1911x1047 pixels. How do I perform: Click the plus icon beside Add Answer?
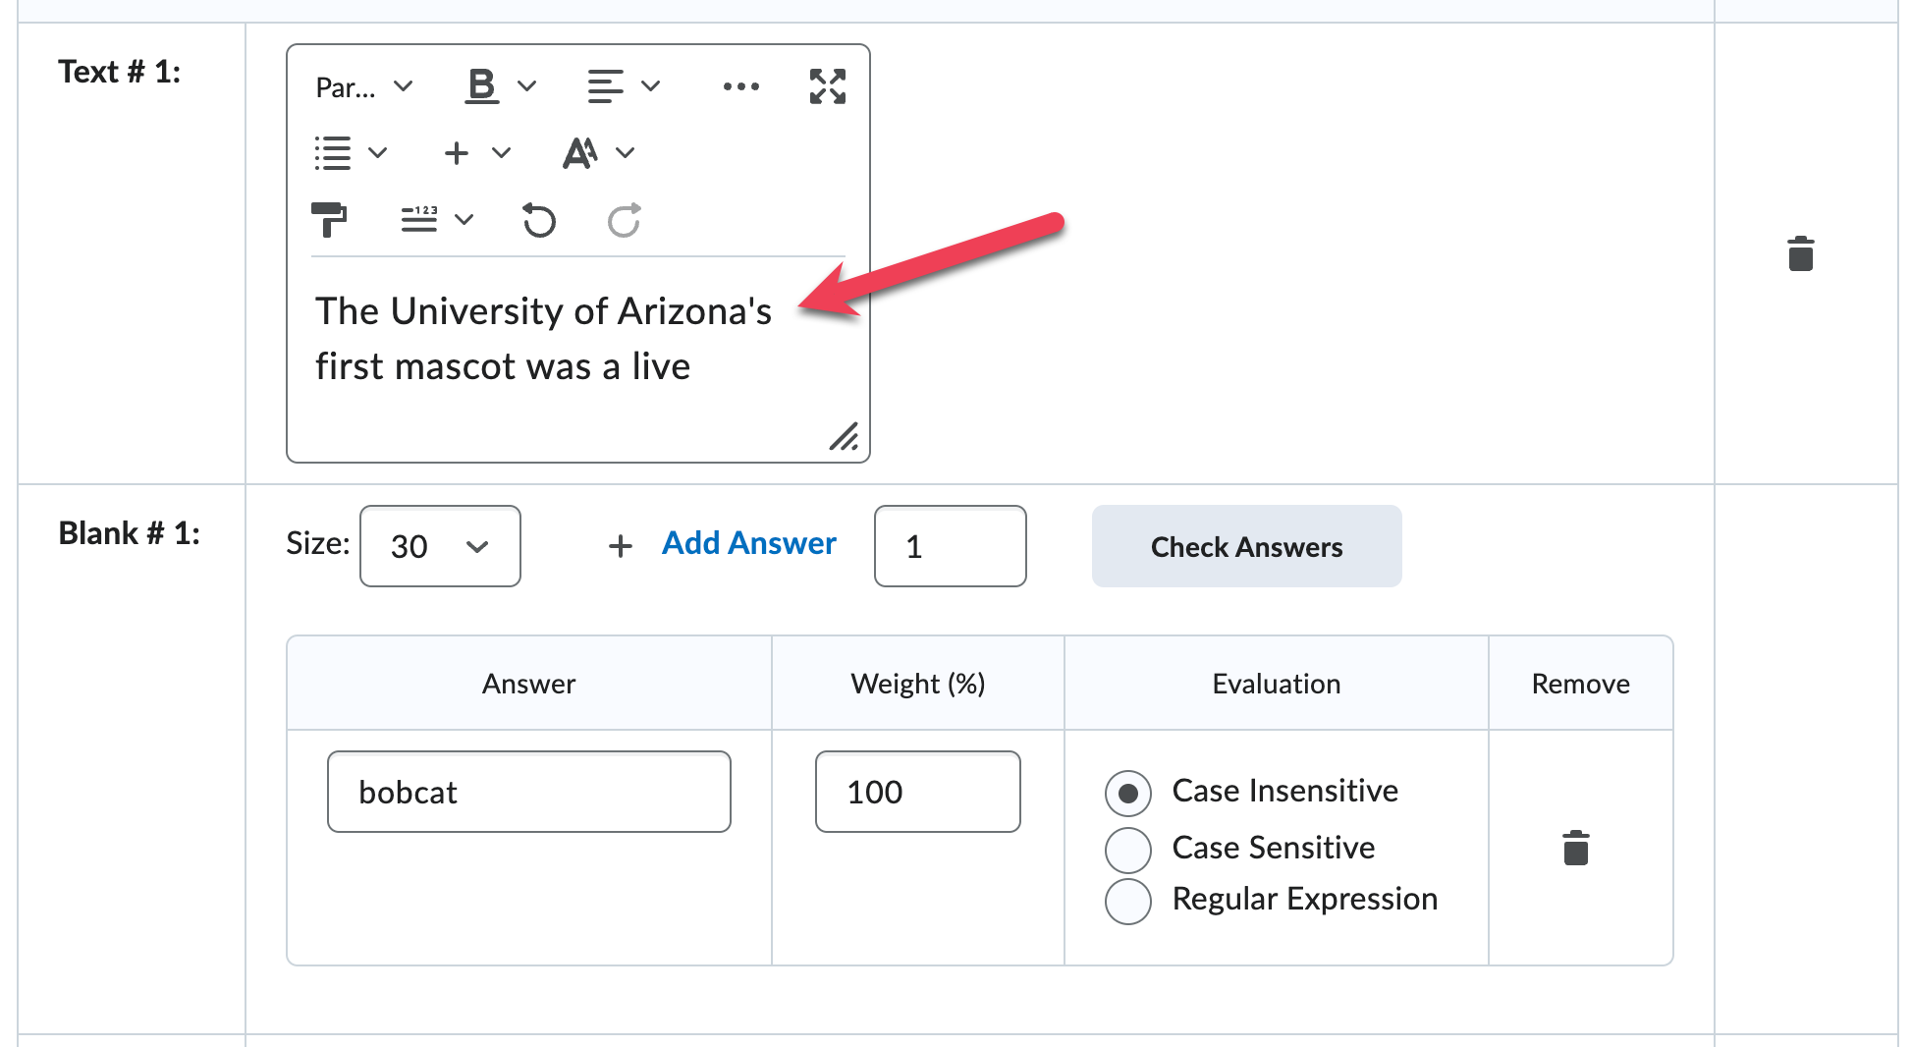[621, 546]
